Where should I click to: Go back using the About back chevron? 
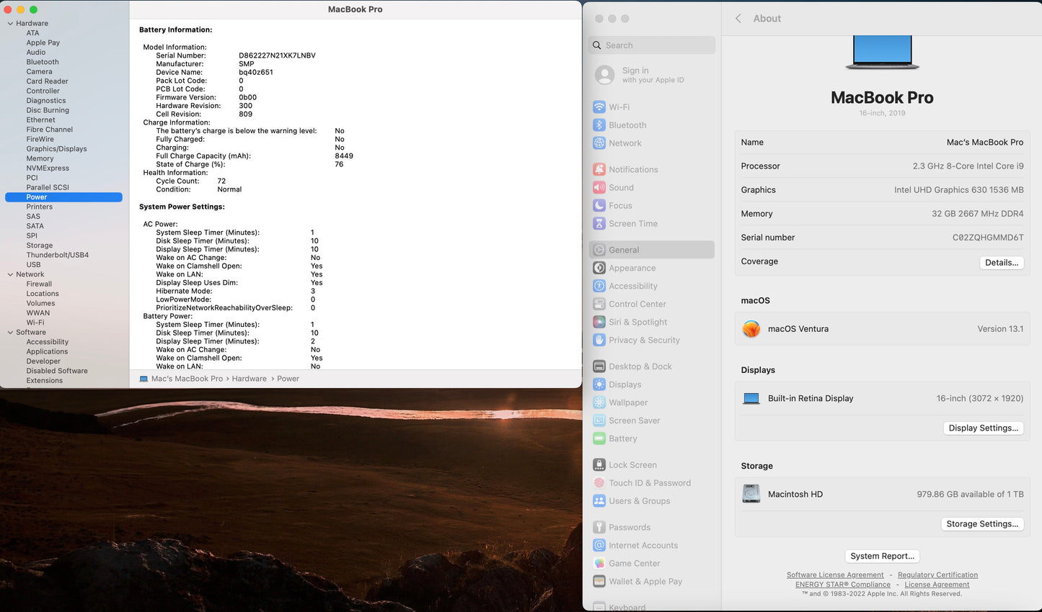738,19
